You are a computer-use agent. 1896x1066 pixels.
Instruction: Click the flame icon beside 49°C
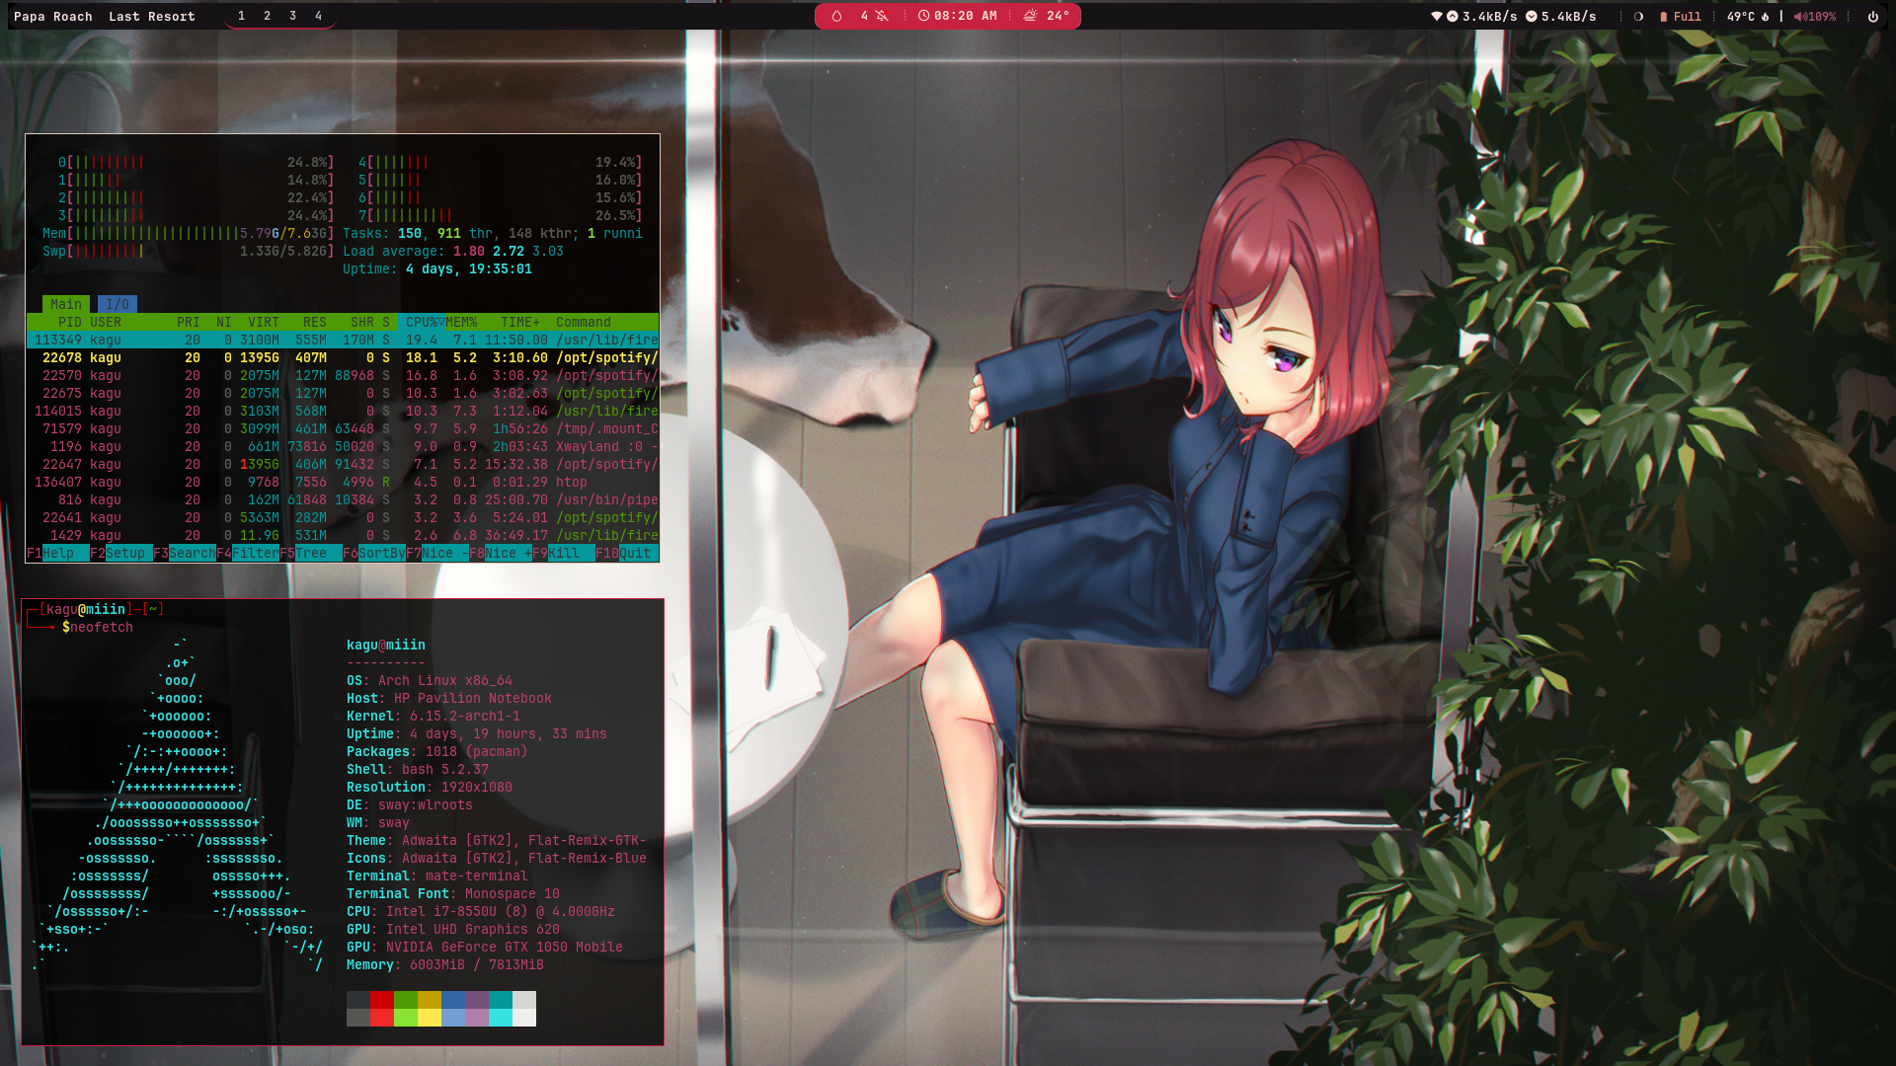1766,16
